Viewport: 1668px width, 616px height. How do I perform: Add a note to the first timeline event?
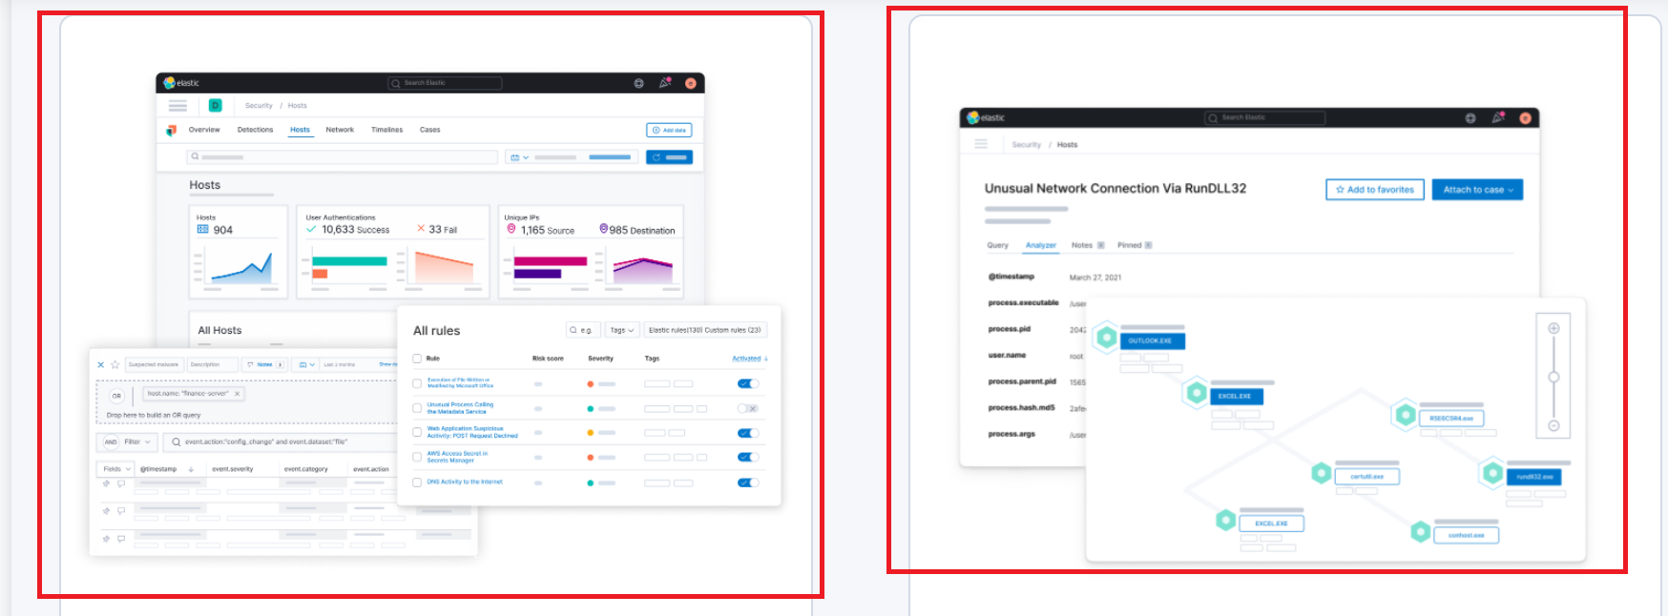121,483
